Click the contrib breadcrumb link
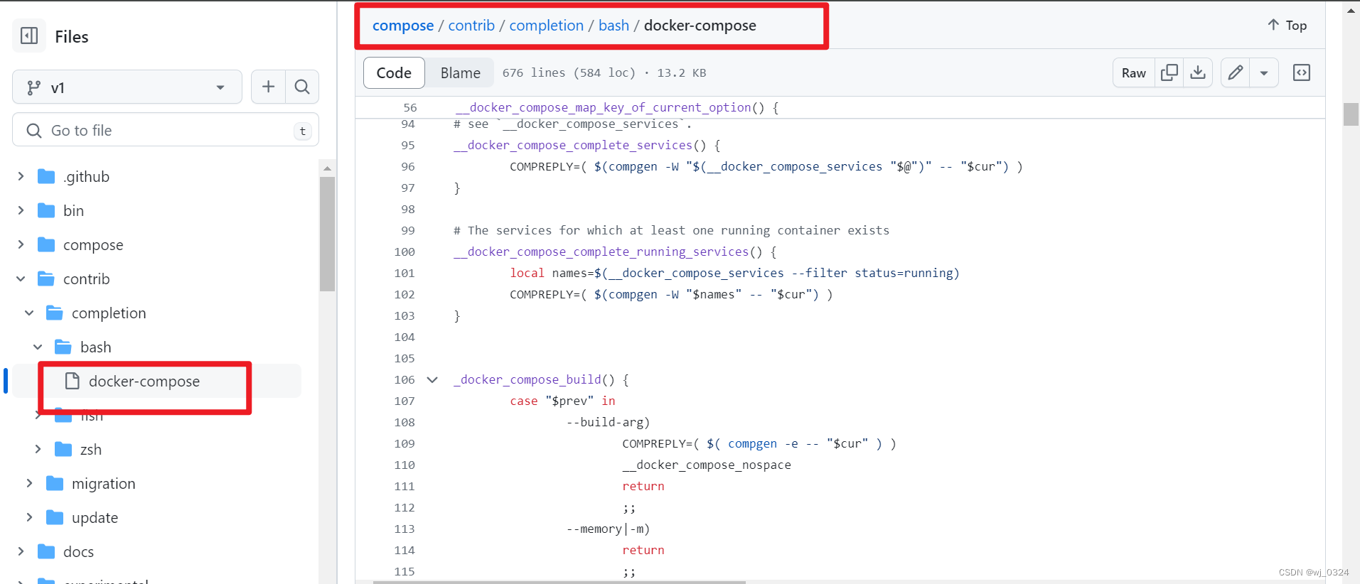This screenshot has width=1360, height=584. 471,26
